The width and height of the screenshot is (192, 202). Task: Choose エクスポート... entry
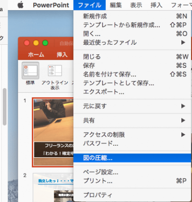point(132,92)
